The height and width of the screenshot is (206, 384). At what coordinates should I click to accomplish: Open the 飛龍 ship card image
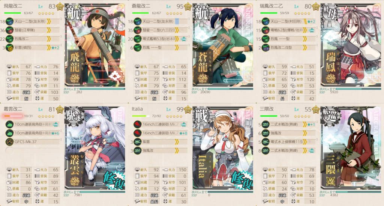coord(95,45)
